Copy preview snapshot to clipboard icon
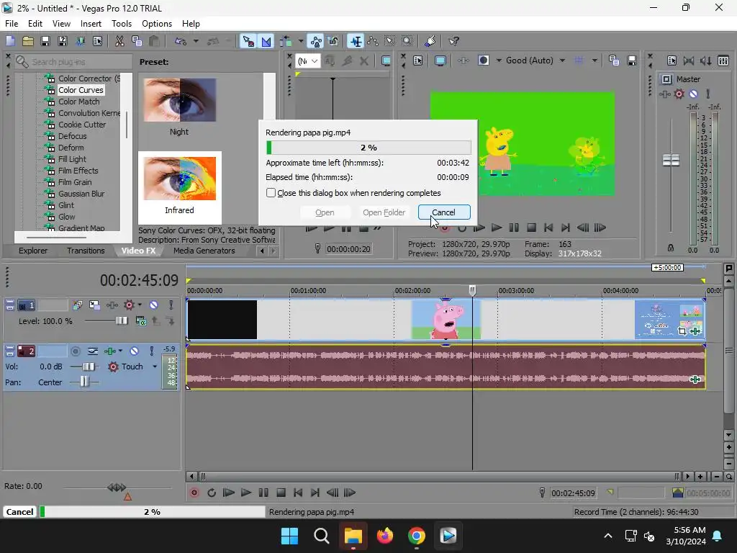This screenshot has width=737, height=553. [614, 60]
